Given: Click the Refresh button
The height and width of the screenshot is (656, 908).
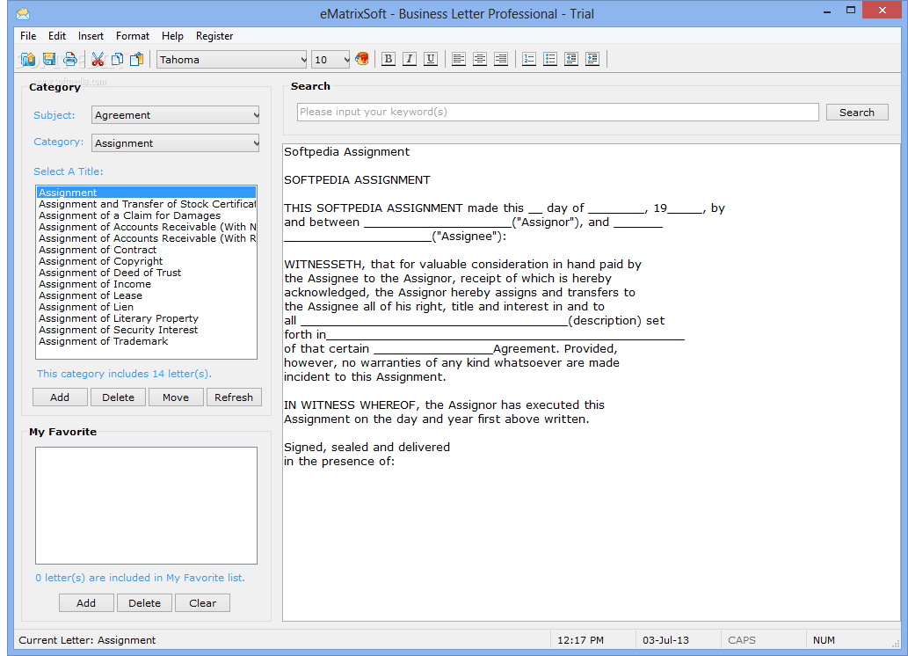Looking at the screenshot, I should pyautogui.click(x=234, y=397).
